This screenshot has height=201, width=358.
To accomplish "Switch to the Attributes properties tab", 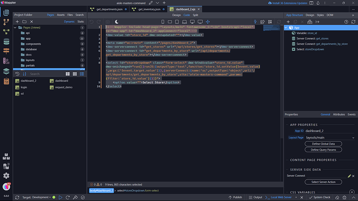I will [339, 114].
